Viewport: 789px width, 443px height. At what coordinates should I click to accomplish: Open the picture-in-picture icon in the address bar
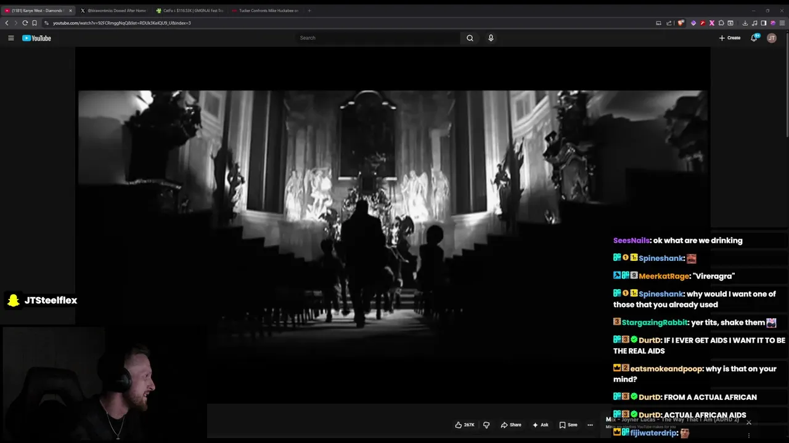pyautogui.click(x=658, y=23)
